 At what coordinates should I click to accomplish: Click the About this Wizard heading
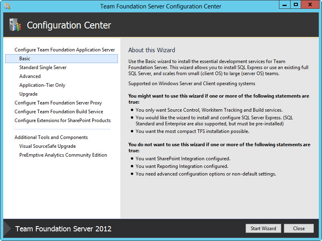tap(151, 50)
